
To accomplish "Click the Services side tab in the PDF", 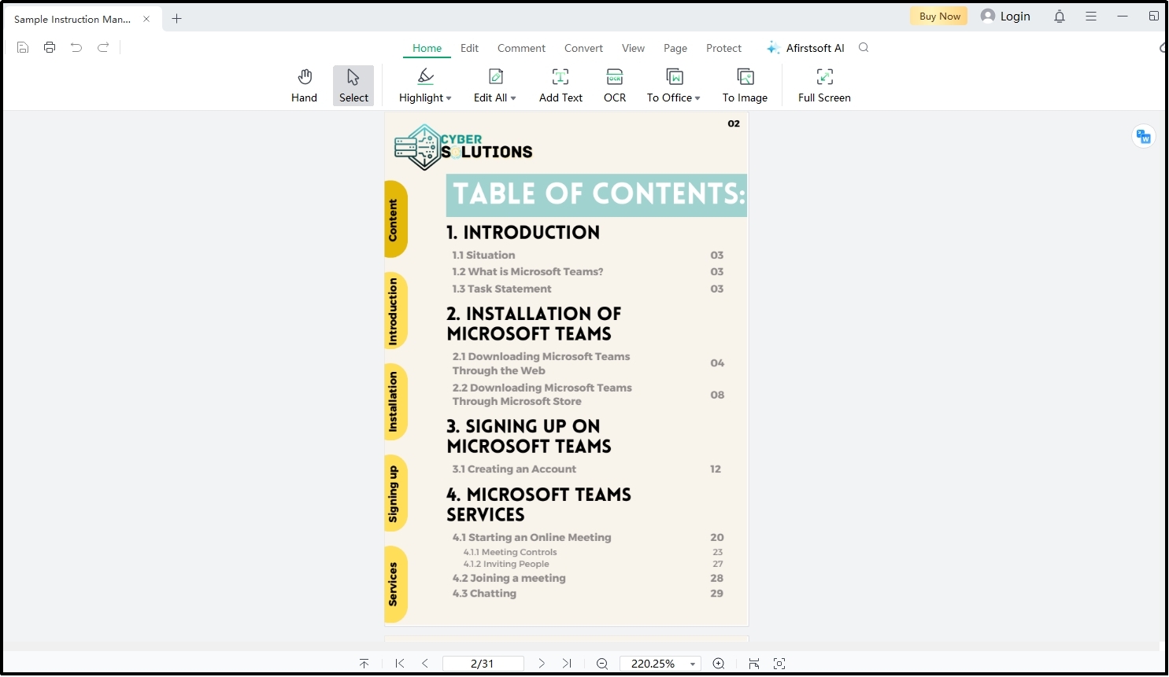I will coord(395,584).
